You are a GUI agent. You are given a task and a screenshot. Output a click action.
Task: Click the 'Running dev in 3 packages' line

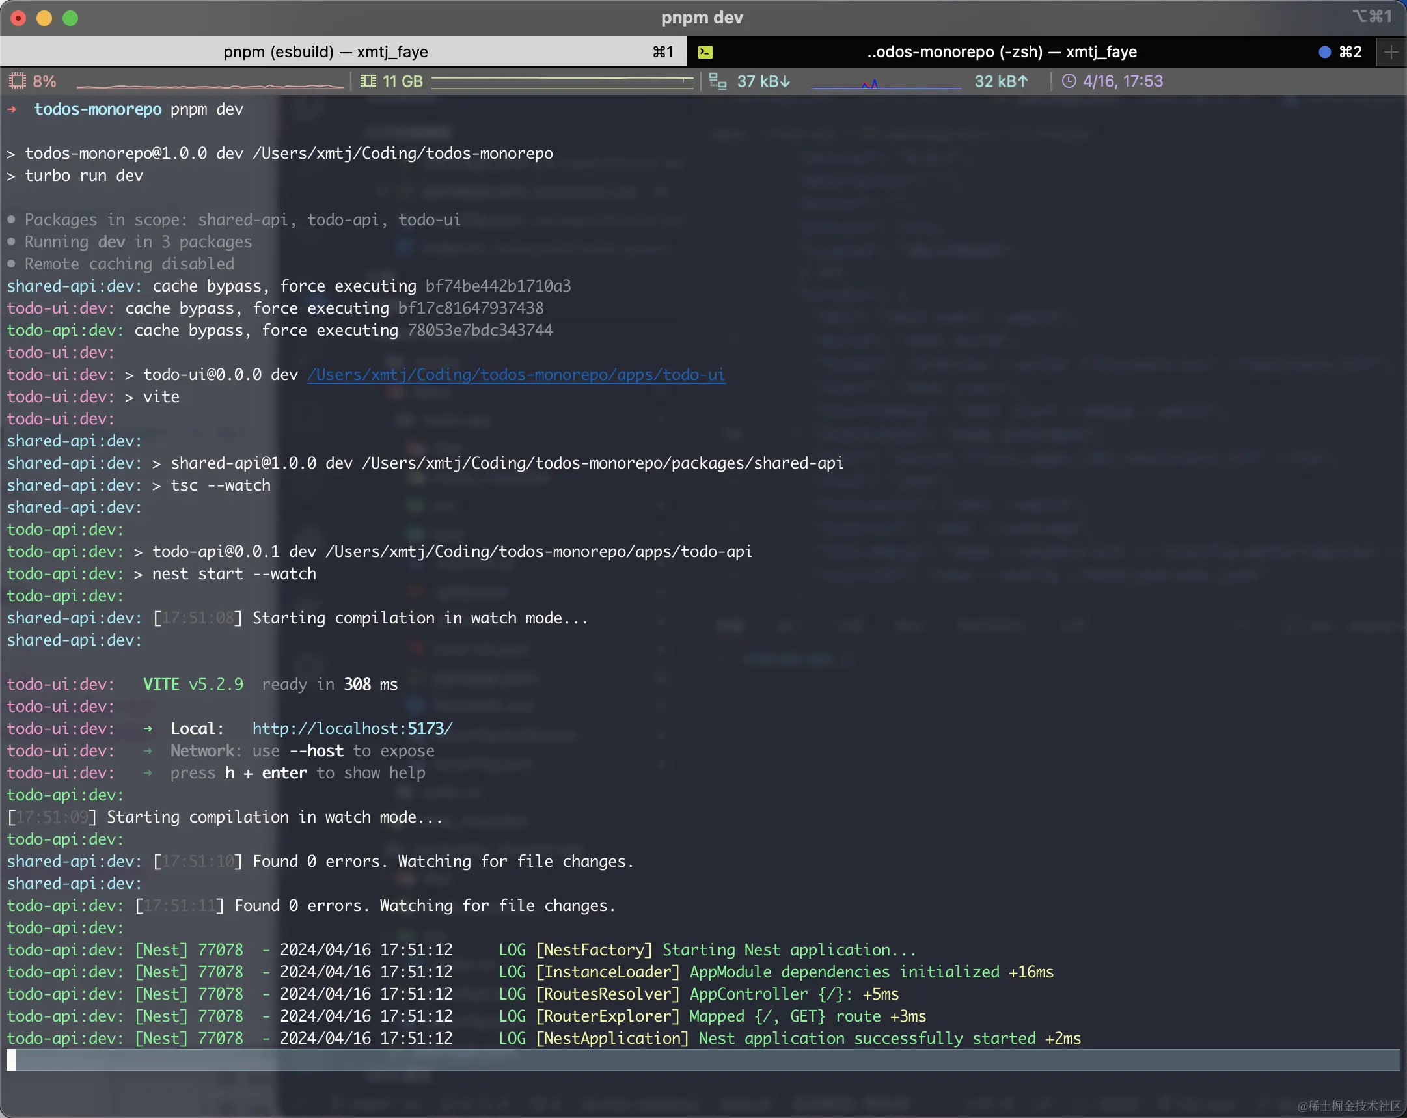(x=130, y=242)
